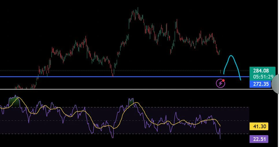
Task: Click the 05:51:29 candle countdown timer
Action: (263, 77)
